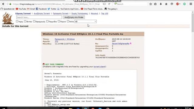Open the YouTube bookmark
Viewport: 194px width, 109px height.
21,9
